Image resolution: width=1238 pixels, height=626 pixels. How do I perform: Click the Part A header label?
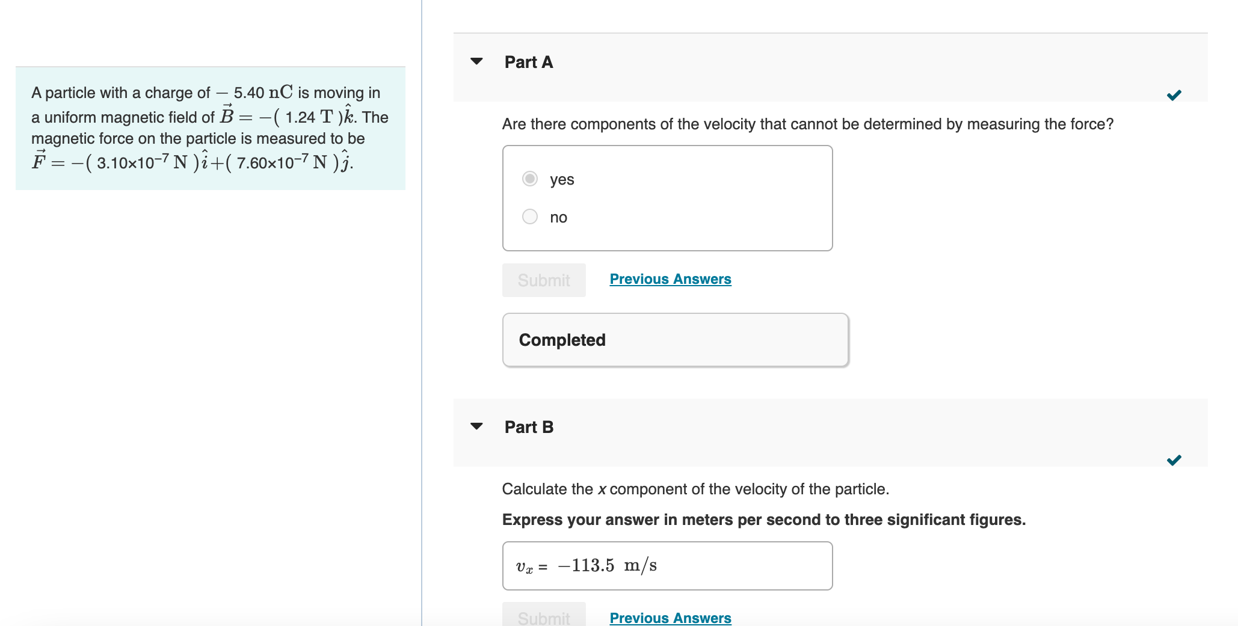pos(528,61)
